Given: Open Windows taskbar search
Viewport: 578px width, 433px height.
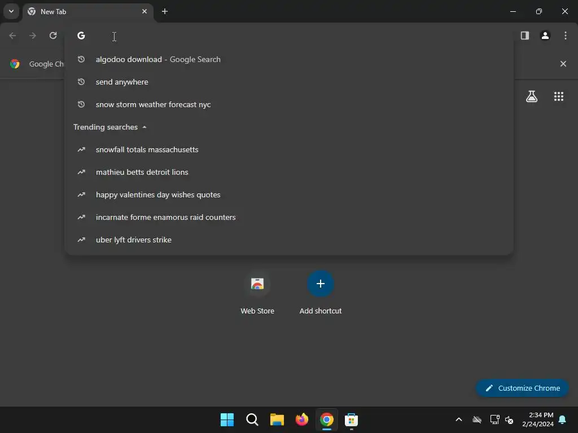Looking at the screenshot, I should click(x=252, y=419).
